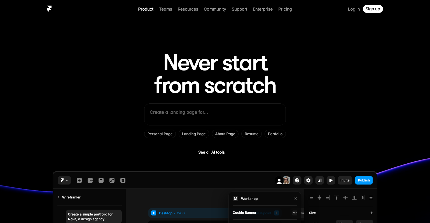Add a new Size property with plus
This screenshot has height=223, width=430.
(372, 213)
